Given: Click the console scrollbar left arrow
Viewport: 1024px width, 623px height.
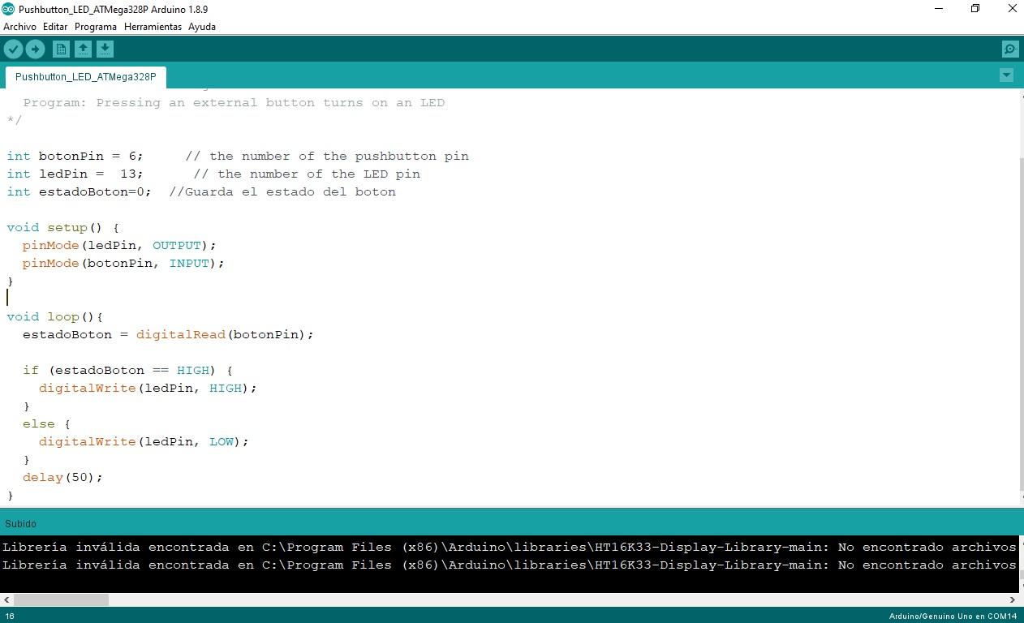Looking at the screenshot, I should click(6, 600).
